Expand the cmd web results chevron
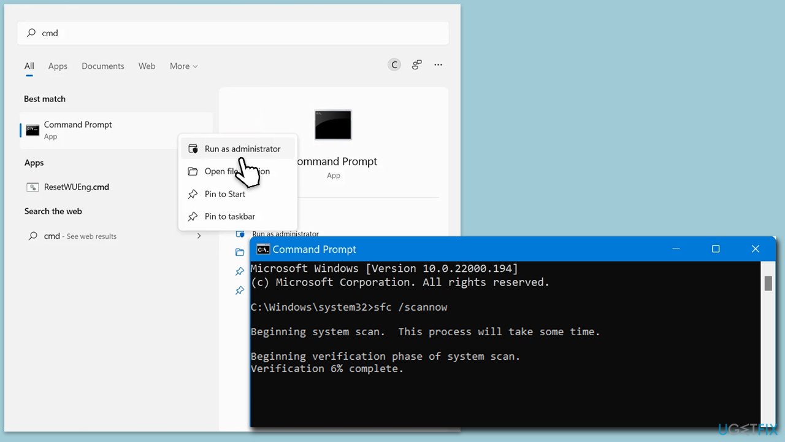 tap(199, 236)
